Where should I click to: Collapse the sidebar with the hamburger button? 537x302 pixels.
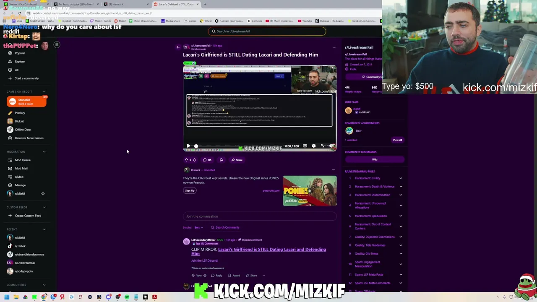coord(57,44)
